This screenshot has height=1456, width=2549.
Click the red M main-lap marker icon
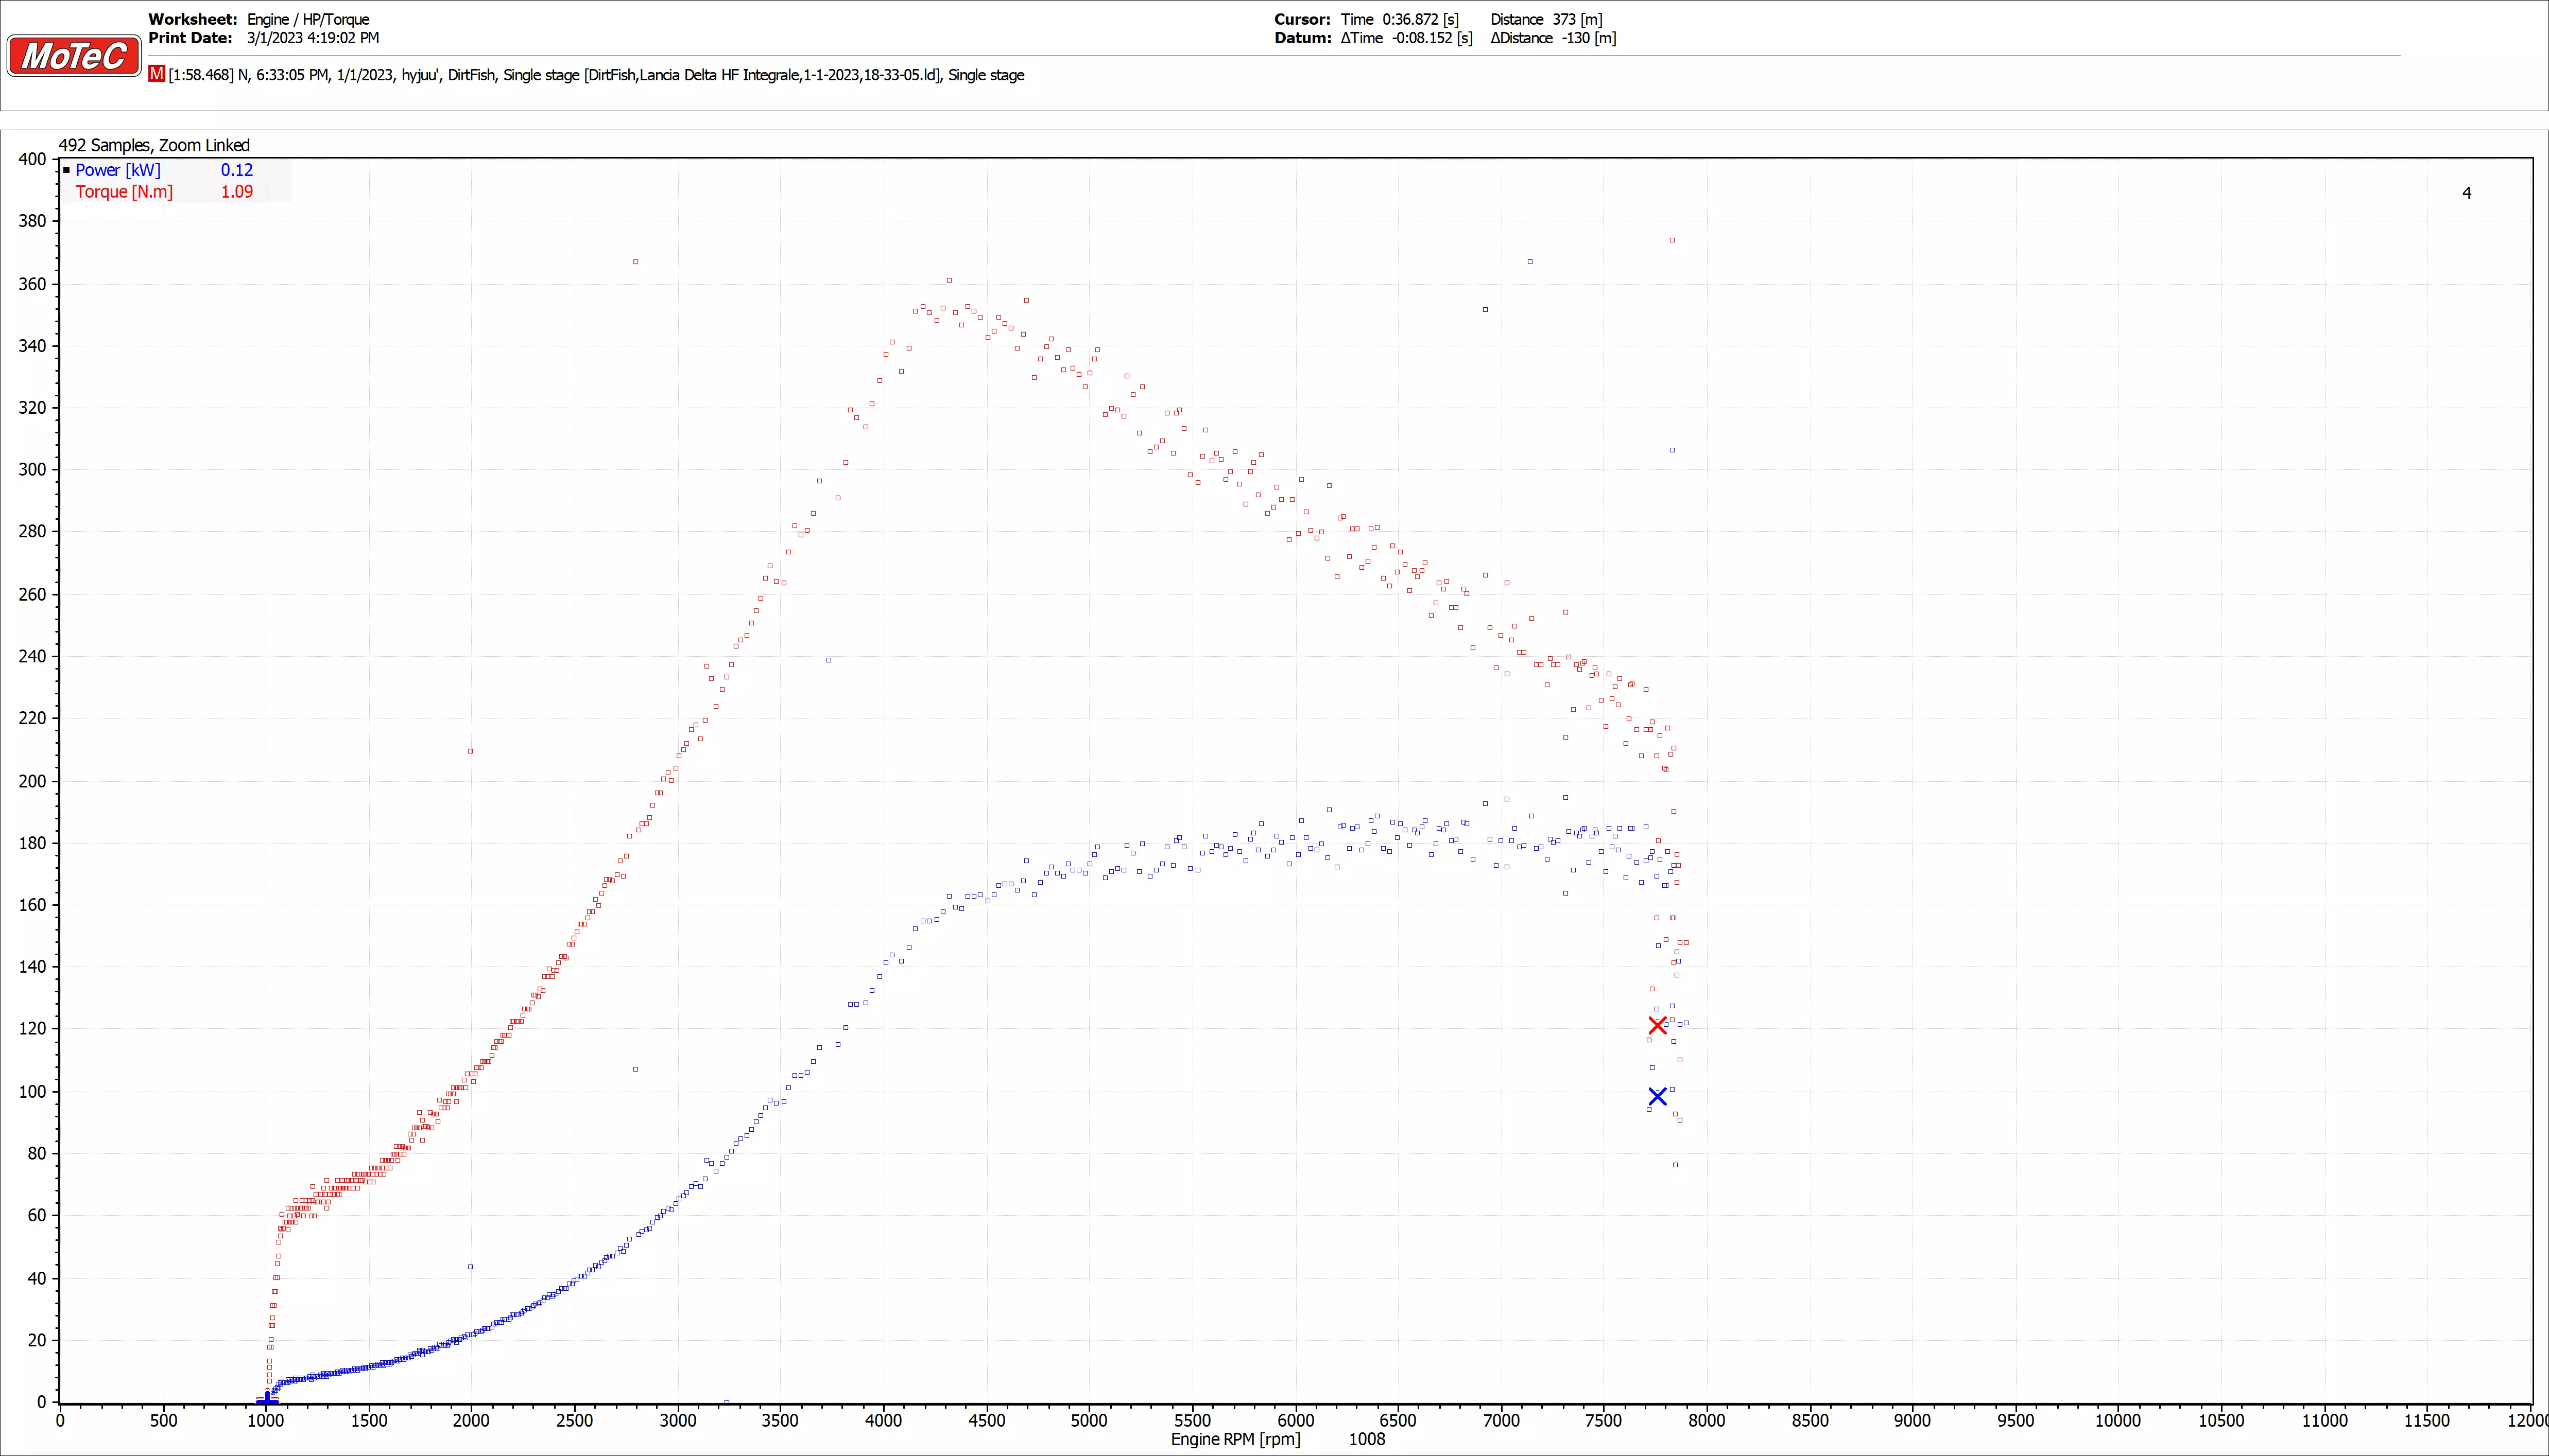[x=156, y=74]
